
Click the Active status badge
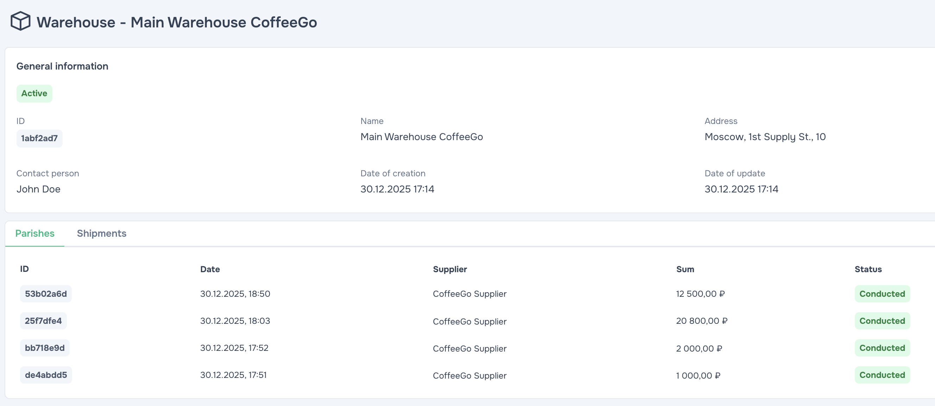[34, 93]
